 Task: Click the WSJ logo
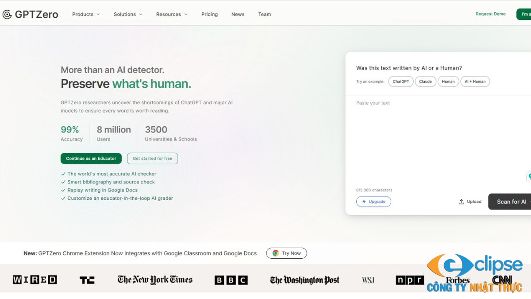point(368,280)
